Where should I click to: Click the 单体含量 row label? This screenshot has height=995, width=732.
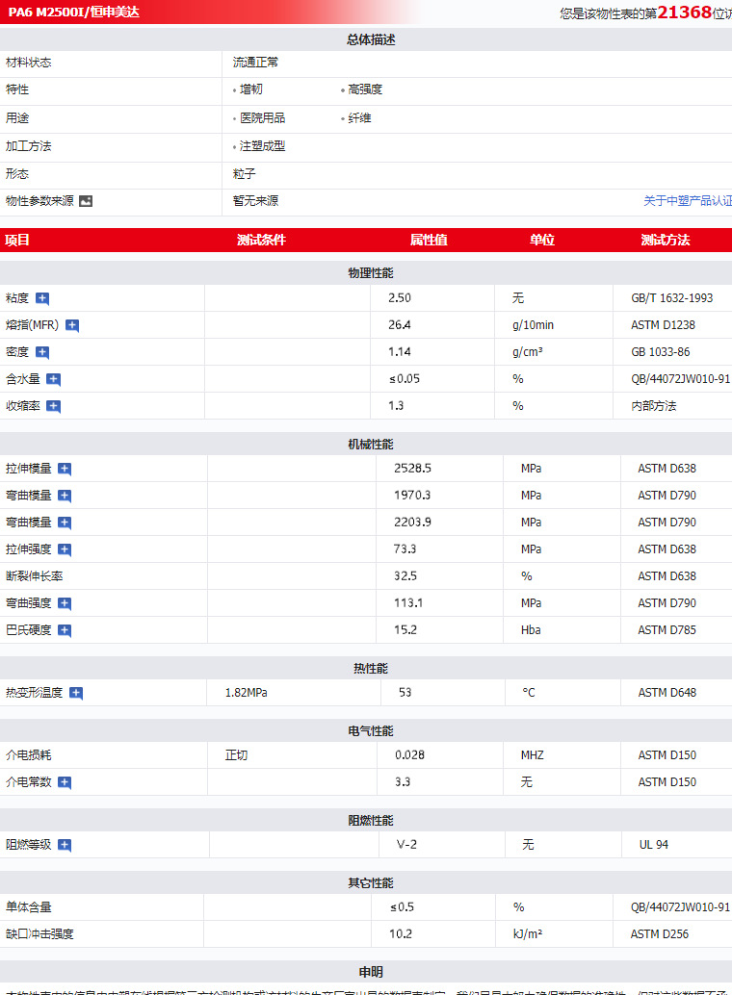click(29, 907)
